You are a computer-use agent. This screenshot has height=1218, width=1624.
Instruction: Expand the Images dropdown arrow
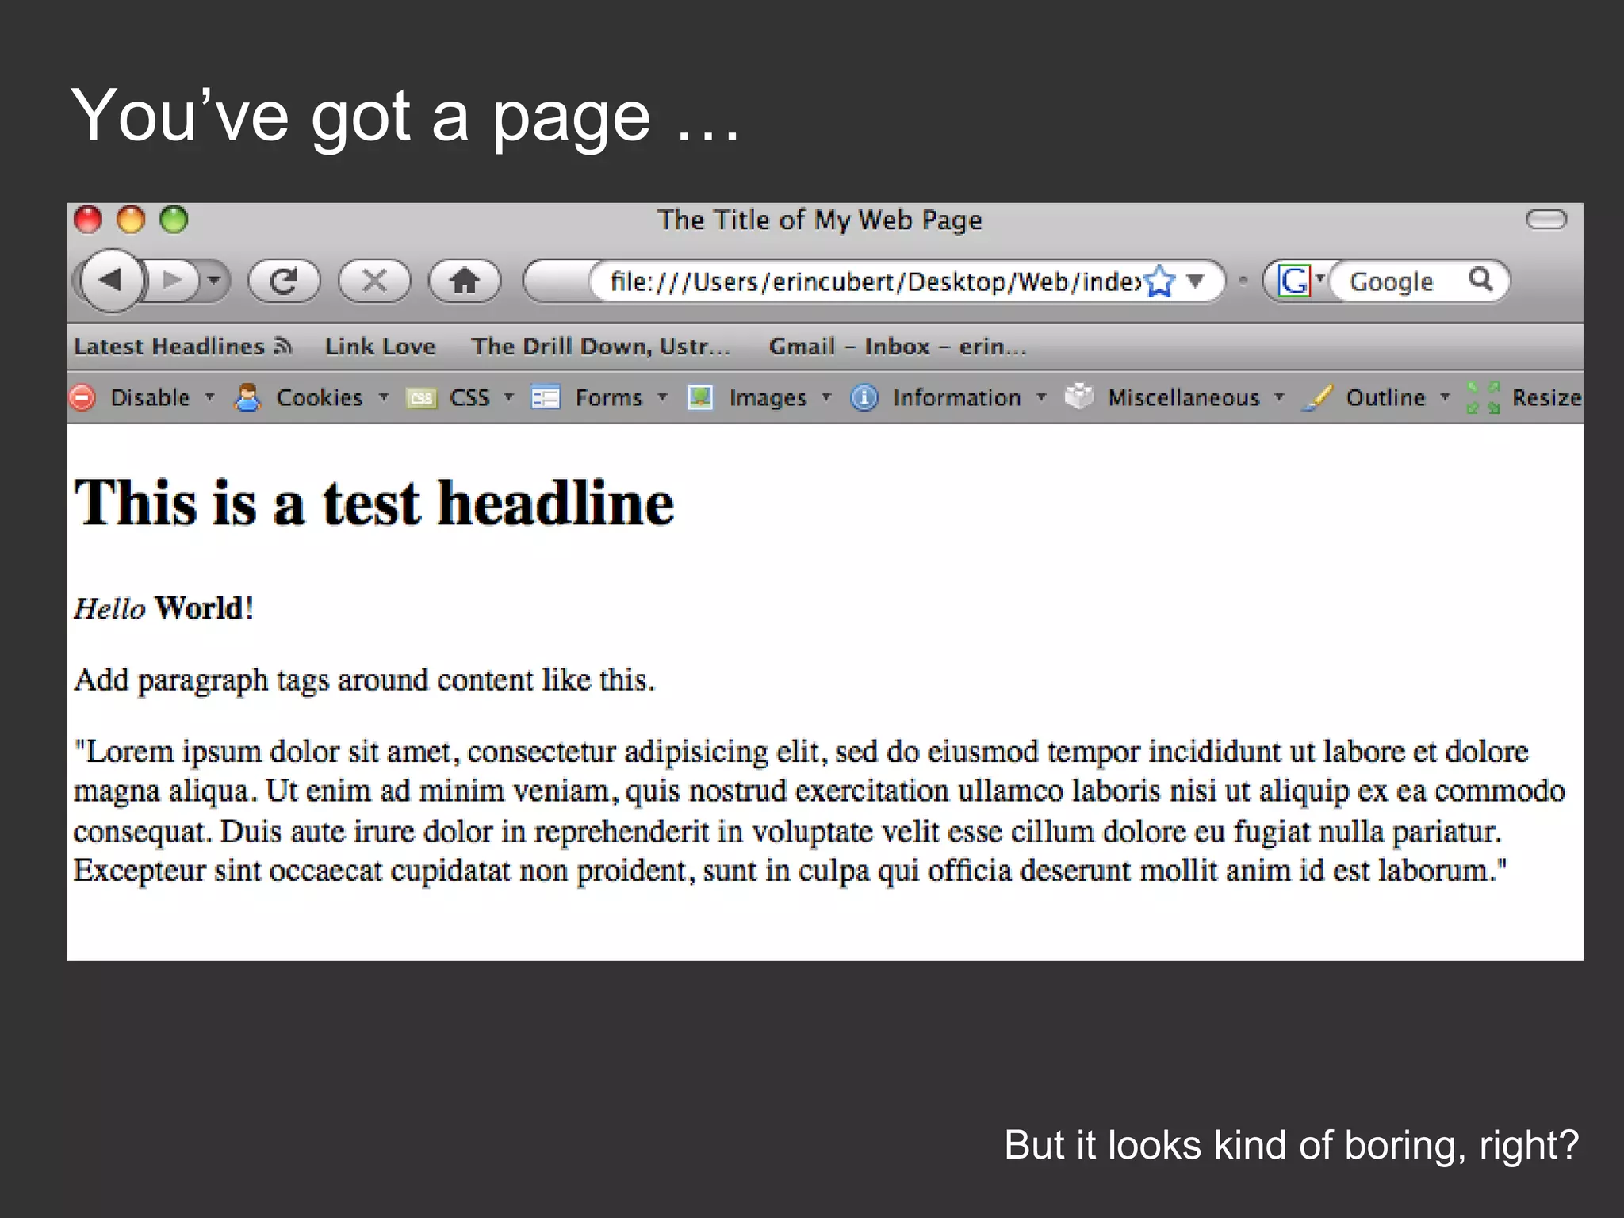(827, 396)
